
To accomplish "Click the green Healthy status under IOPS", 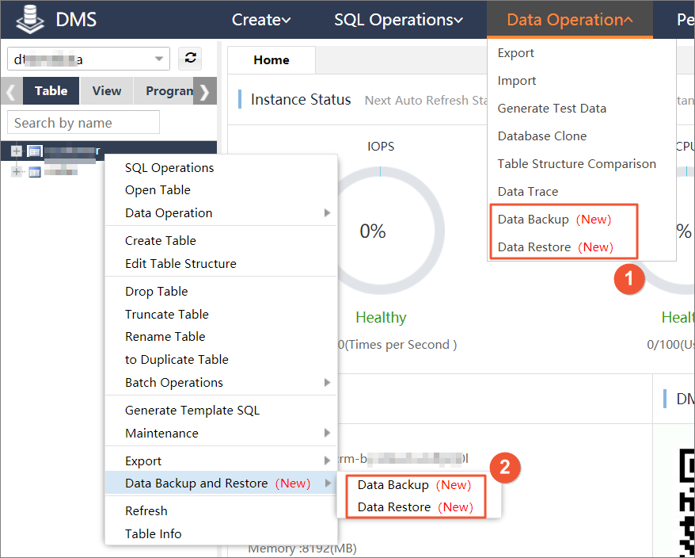I will pyautogui.click(x=381, y=317).
